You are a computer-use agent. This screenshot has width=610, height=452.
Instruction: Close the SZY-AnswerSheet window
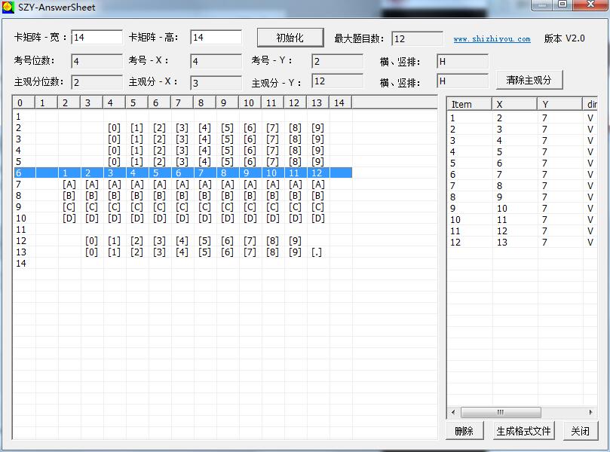click(590, 5)
